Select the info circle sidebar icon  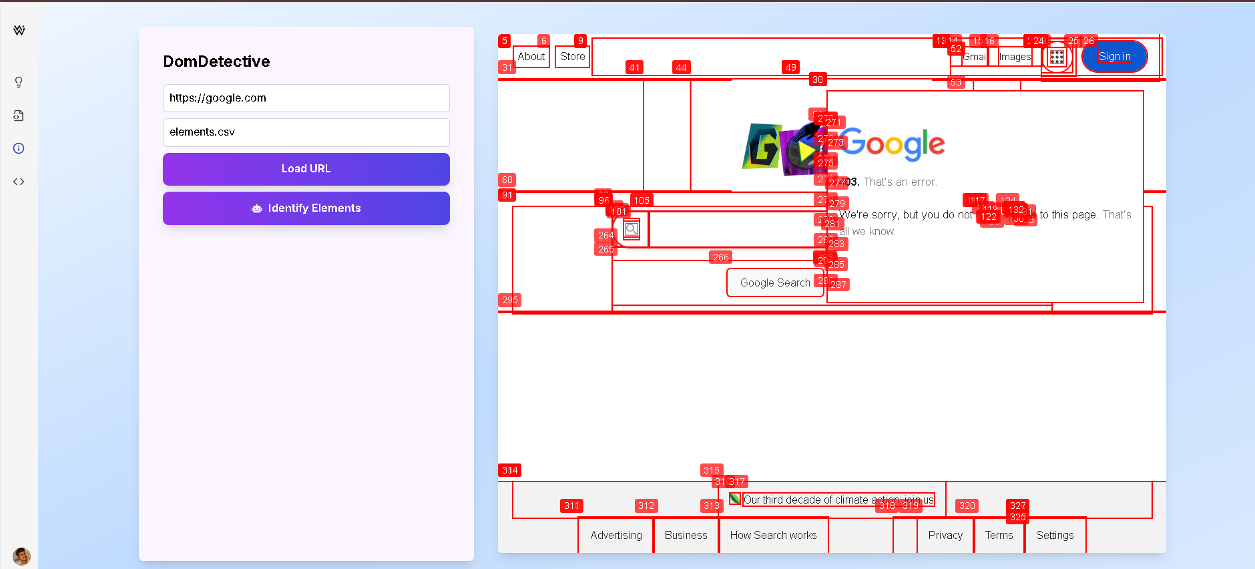(x=19, y=148)
